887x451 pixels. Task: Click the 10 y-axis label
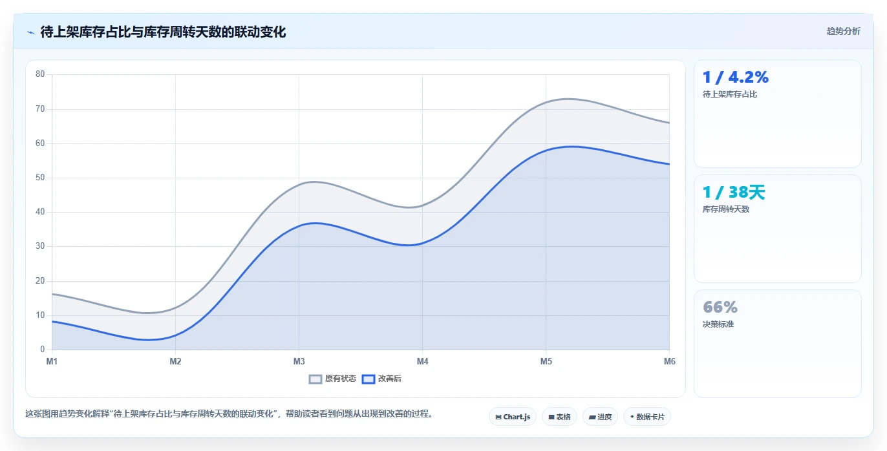pyautogui.click(x=40, y=315)
